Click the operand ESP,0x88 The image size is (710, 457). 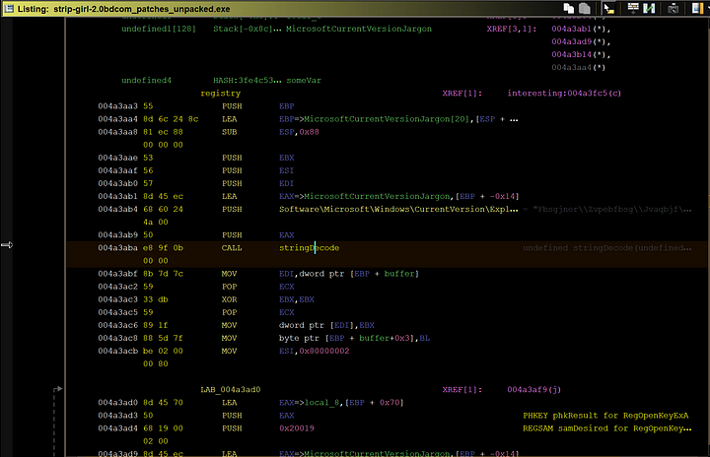coord(299,132)
